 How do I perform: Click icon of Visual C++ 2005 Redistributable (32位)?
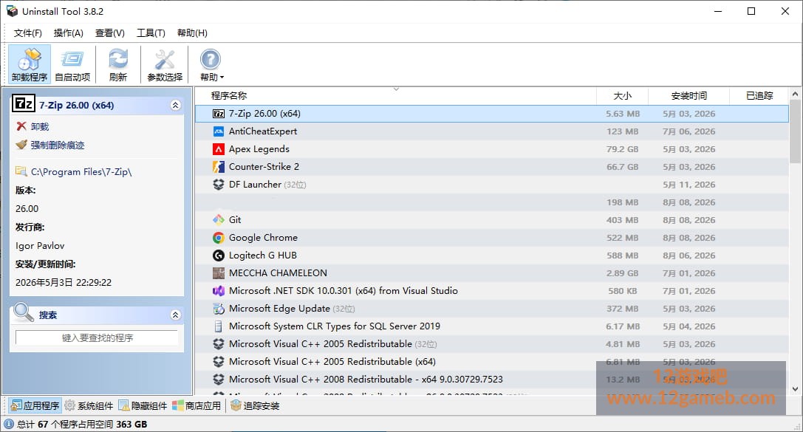pyautogui.click(x=219, y=344)
